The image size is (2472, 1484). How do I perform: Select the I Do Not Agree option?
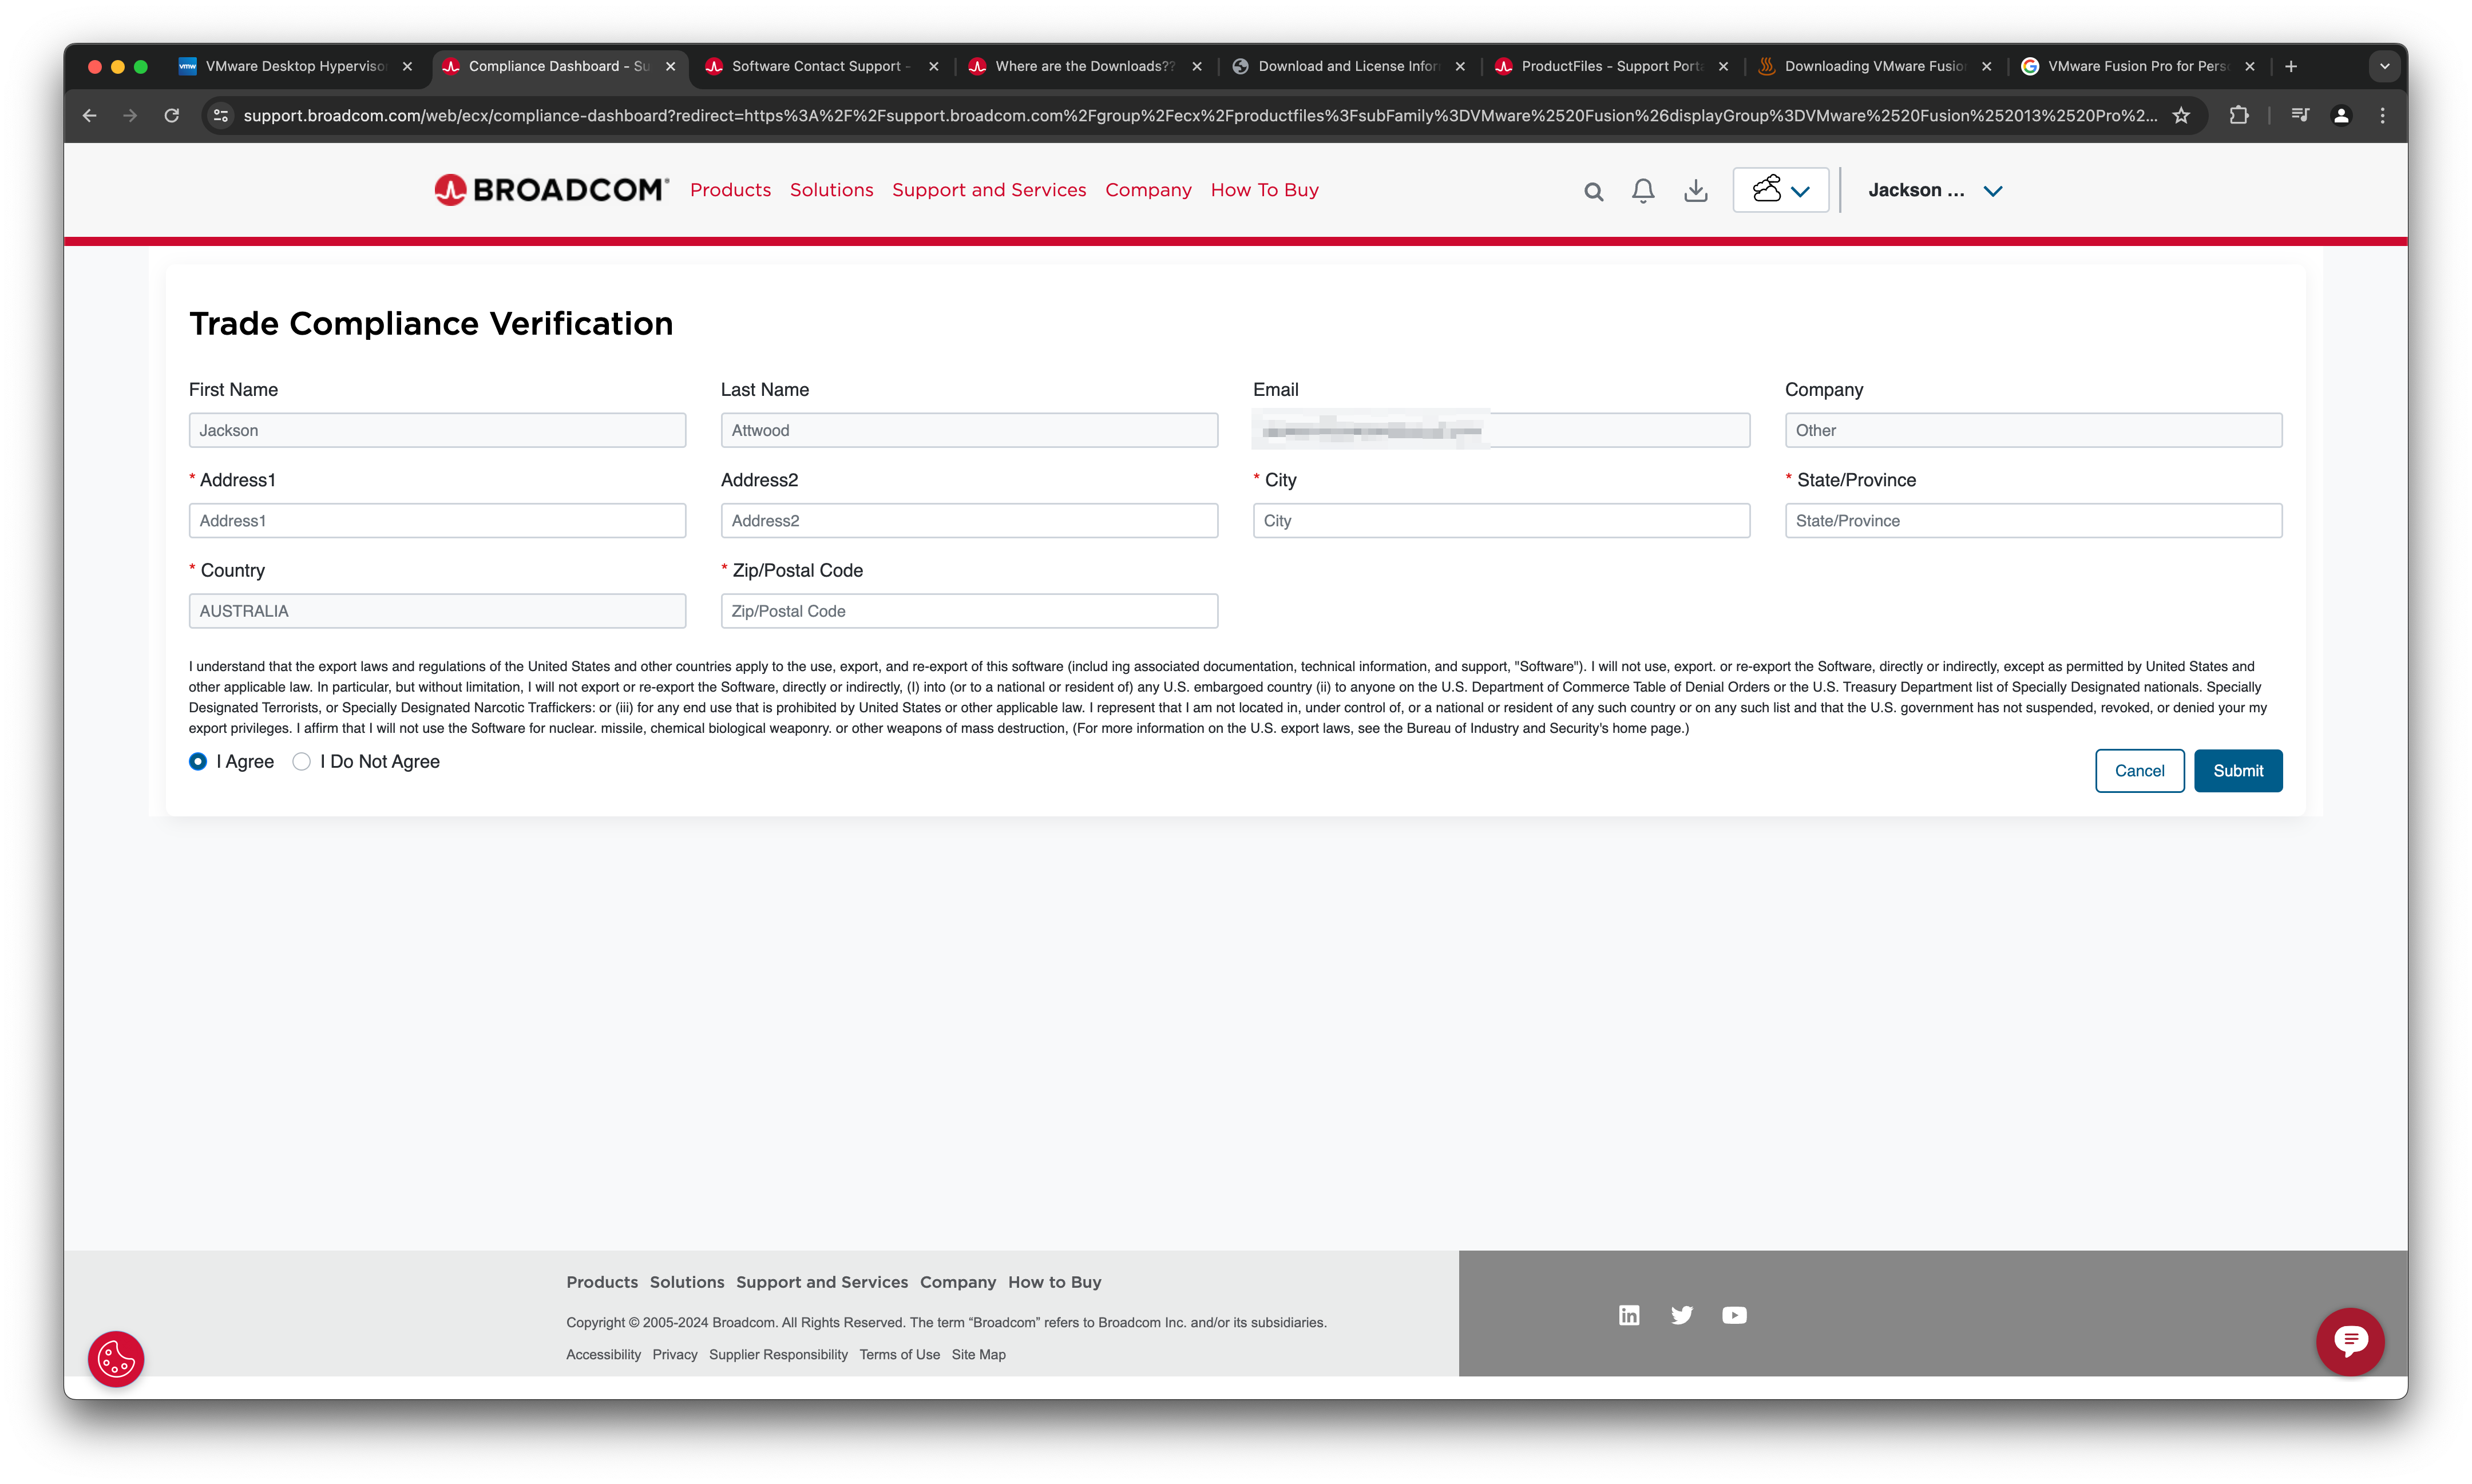(x=302, y=762)
